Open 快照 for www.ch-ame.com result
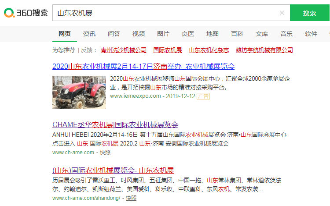330x206 pixels. click(x=105, y=153)
